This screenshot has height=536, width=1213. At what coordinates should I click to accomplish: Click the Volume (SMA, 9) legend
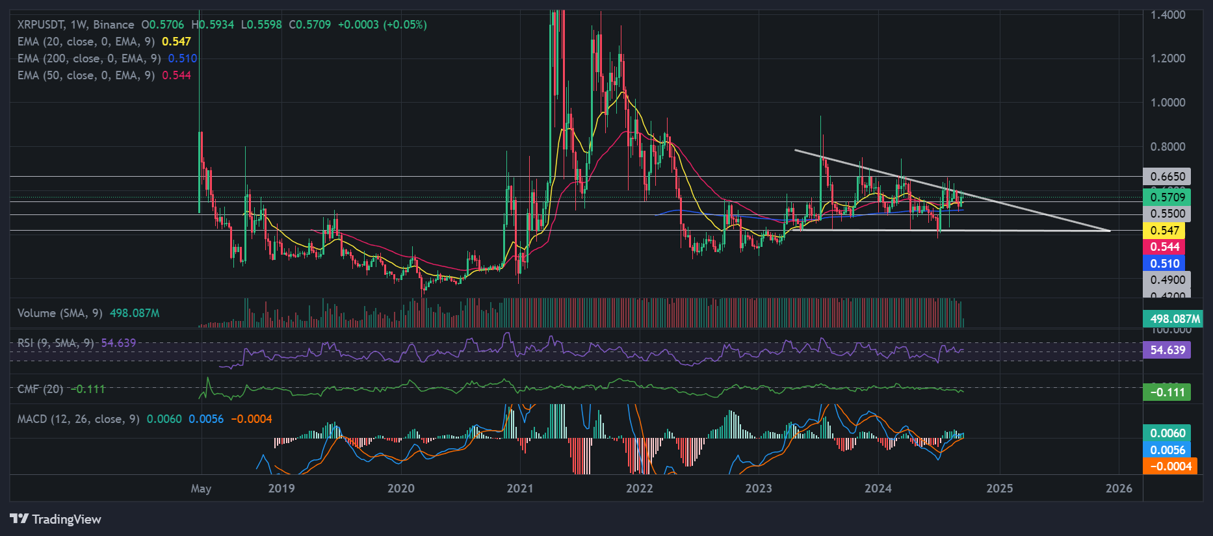pos(88,313)
